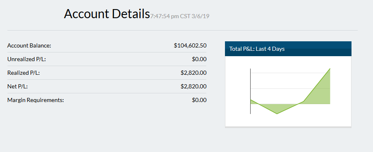Viewport: 373px width, 152px height.
Task: Click the Realized P/L label
Action: click(24, 73)
